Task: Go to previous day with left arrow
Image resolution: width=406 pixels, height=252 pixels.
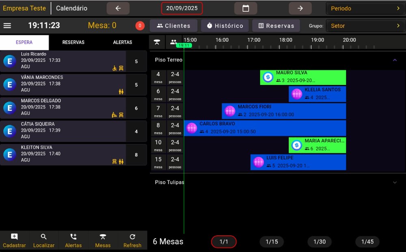Action: coord(118,8)
